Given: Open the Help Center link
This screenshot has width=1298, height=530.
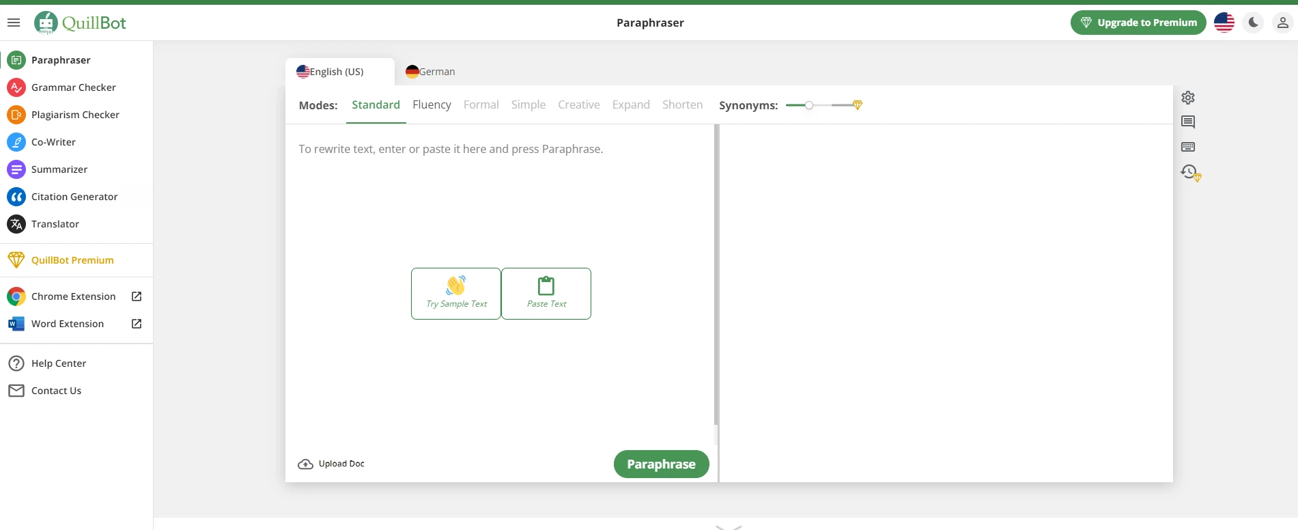Looking at the screenshot, I should pos(59,363).
